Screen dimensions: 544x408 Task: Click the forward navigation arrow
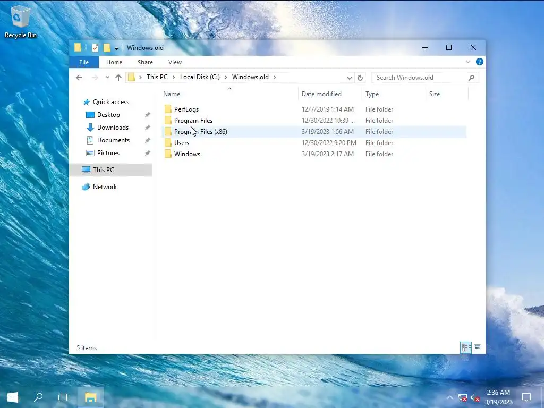coord(95,78)
